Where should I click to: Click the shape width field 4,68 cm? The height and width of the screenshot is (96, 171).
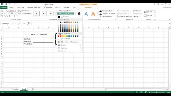point(150,16)
